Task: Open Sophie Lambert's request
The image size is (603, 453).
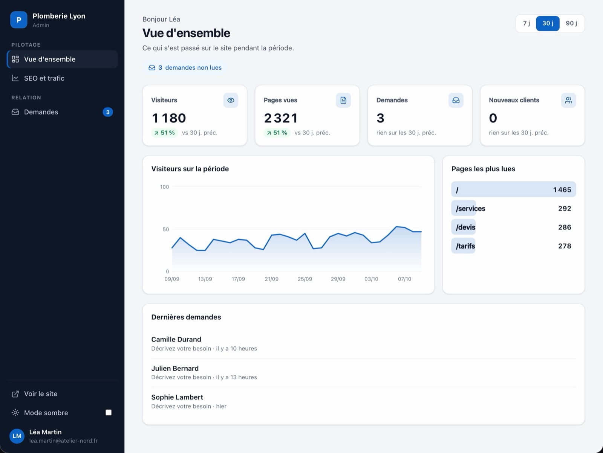Action: point(363,401)
